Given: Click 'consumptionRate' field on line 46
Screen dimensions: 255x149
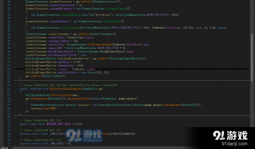Looking at the screenshot, I should 59,41.
